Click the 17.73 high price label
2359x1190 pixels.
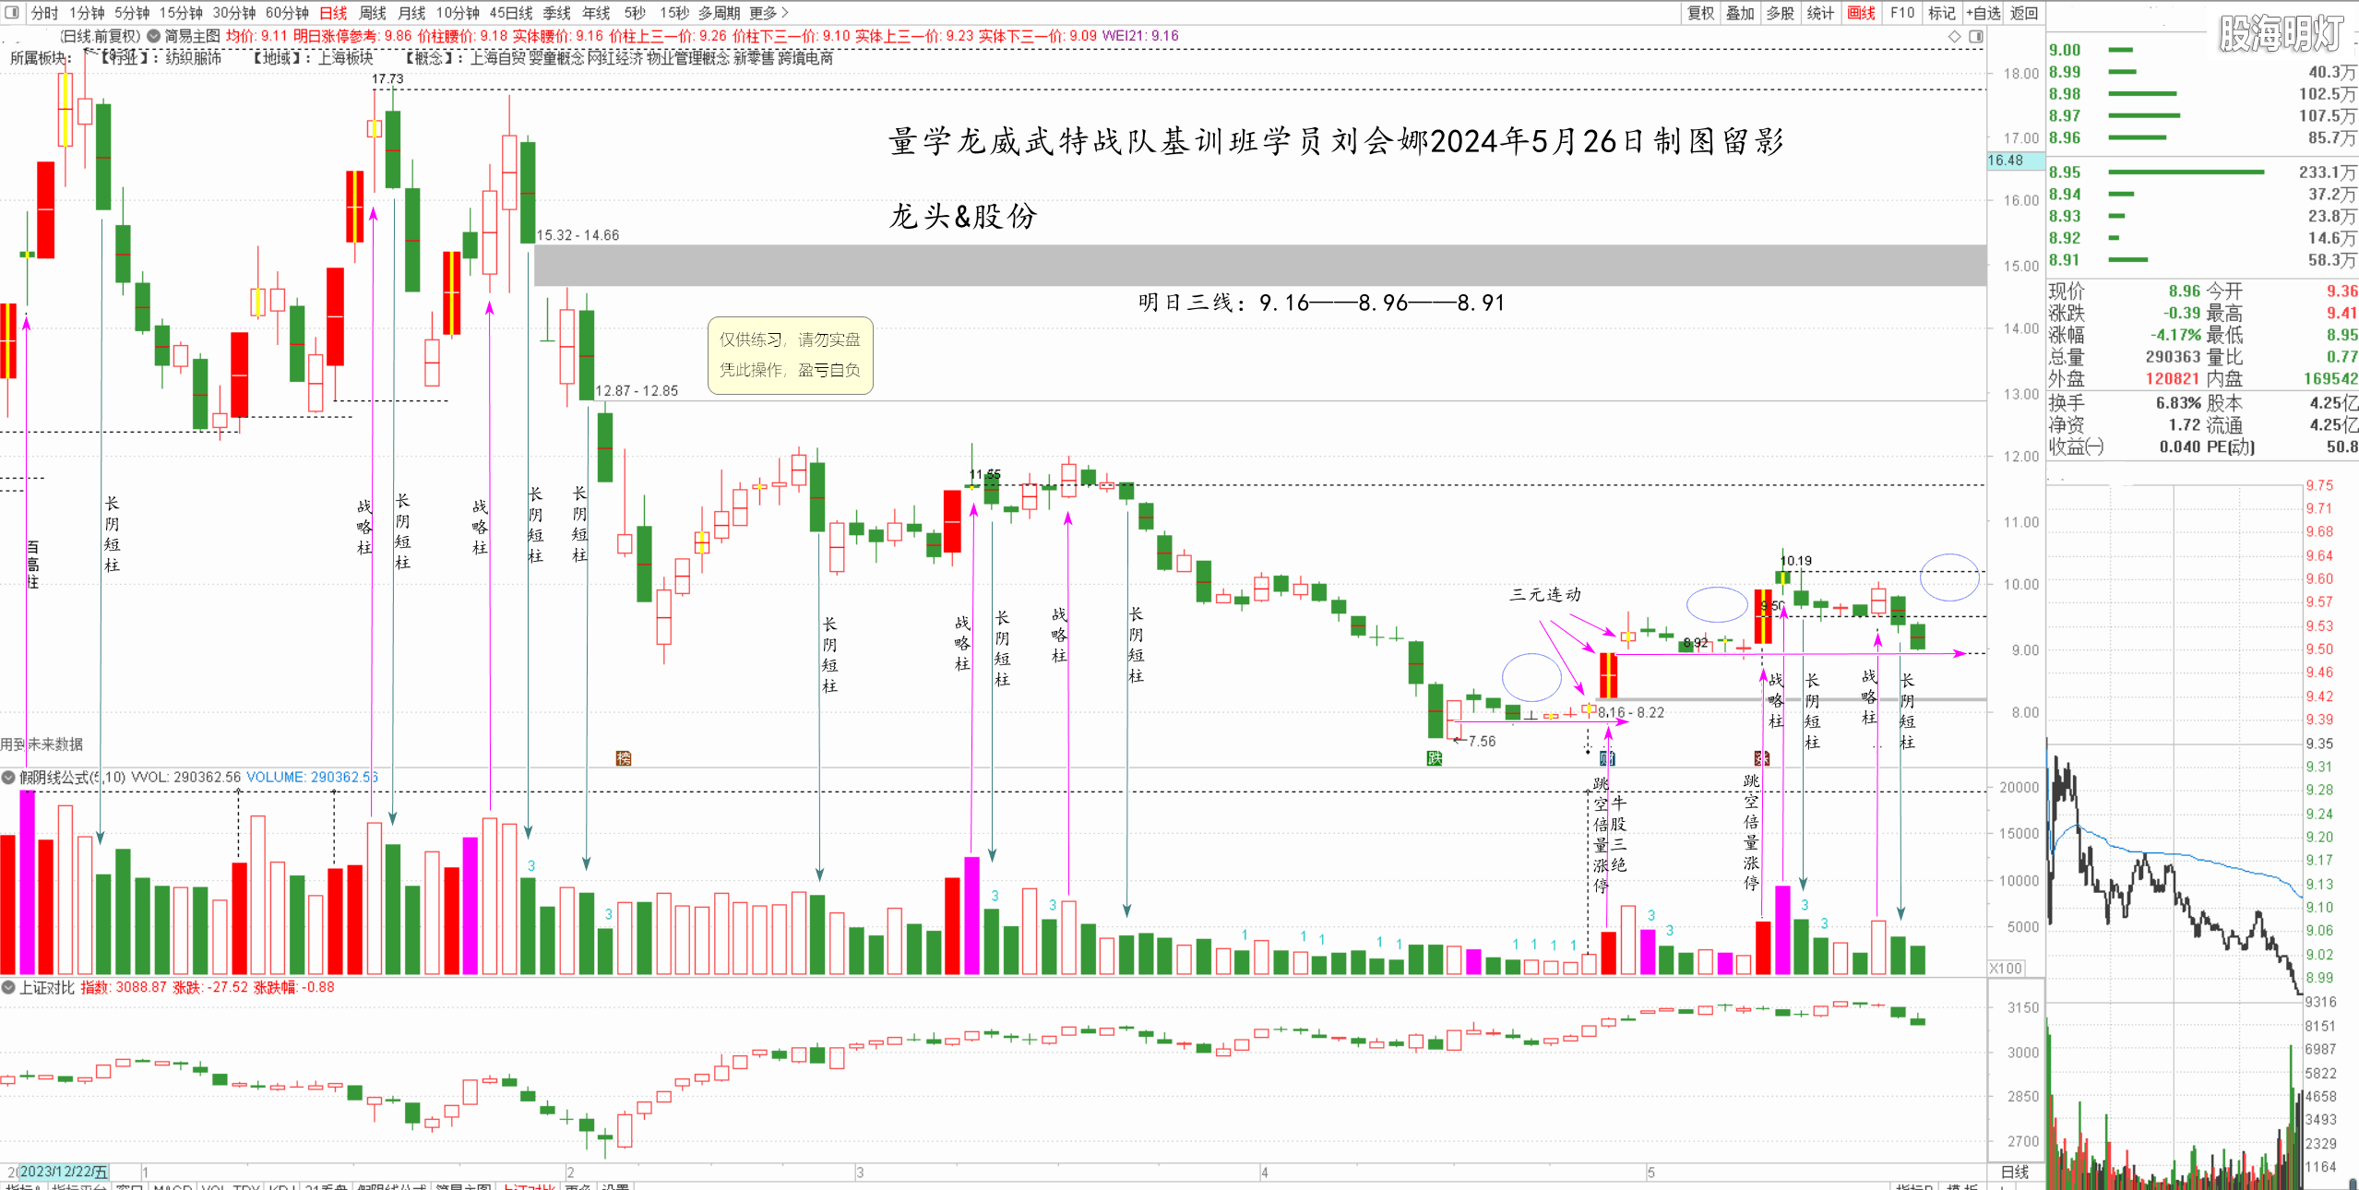(x=387, y=78)
